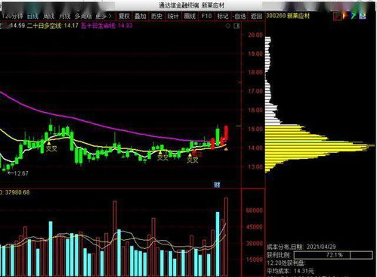Click the 叠加 overlay button
The width and height of the screenshot is (377, 277).
[141, 16]
